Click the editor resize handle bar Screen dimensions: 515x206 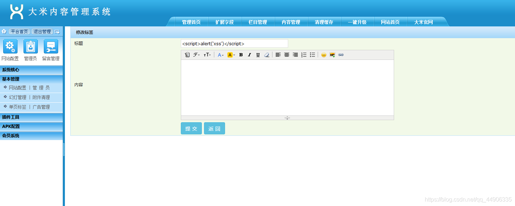coord(287,118)
